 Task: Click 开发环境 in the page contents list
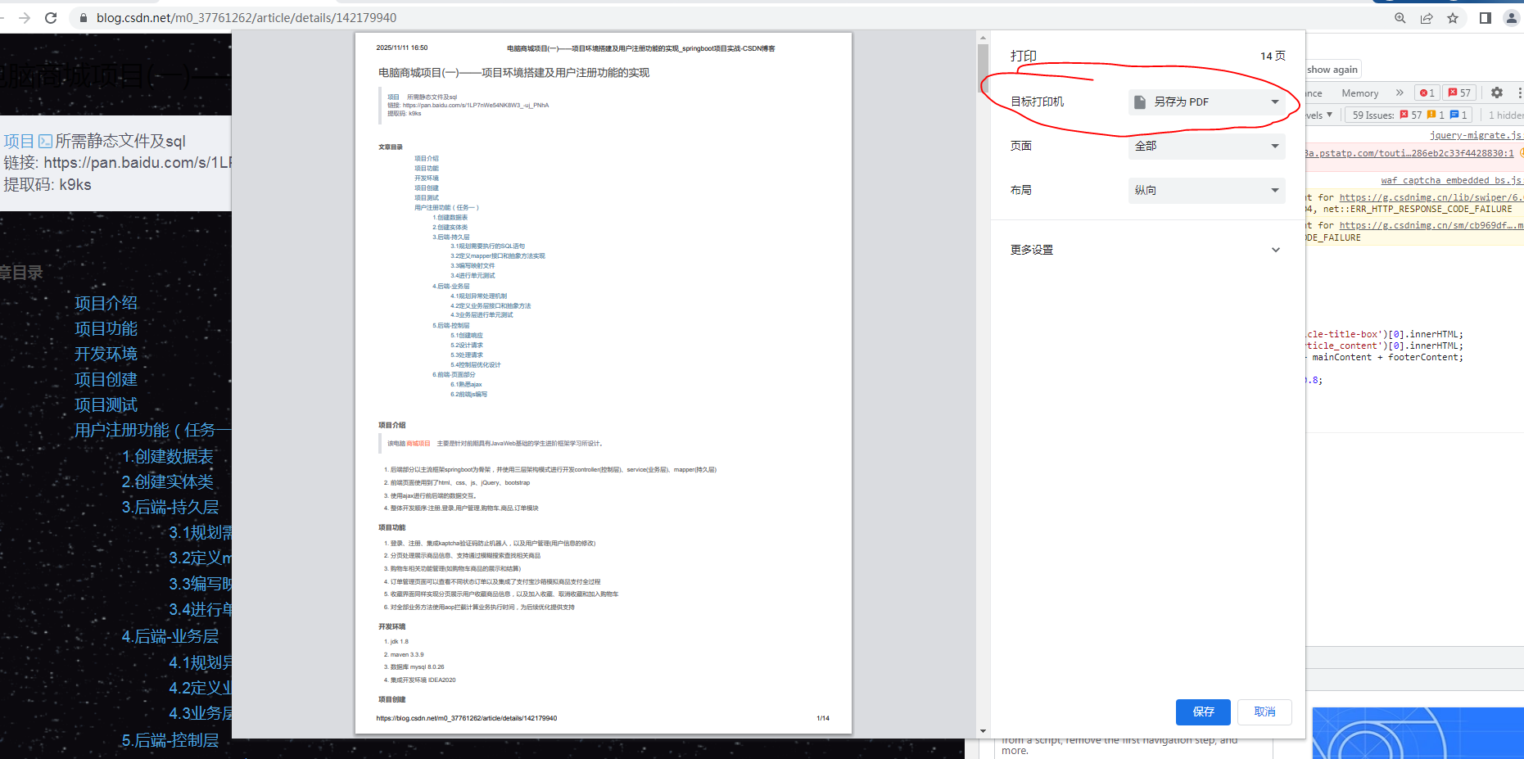tap(106, 354)
